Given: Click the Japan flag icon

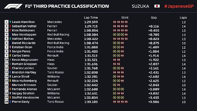Looking at the screenshot, I should click(x=157, y=6).
